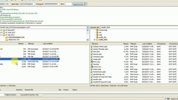Click the queue Direction column header
178x100 pixels.
coord(19,90)
